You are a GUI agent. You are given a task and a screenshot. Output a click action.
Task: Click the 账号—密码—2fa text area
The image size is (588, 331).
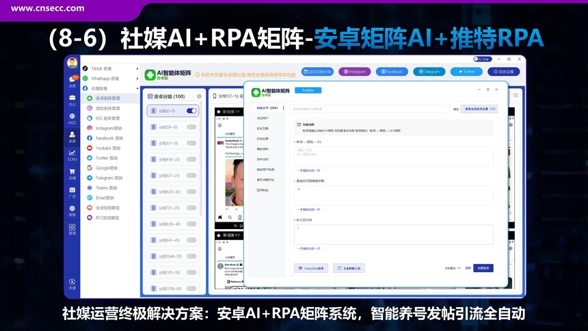pyautogui.click(x=393, y=156)
